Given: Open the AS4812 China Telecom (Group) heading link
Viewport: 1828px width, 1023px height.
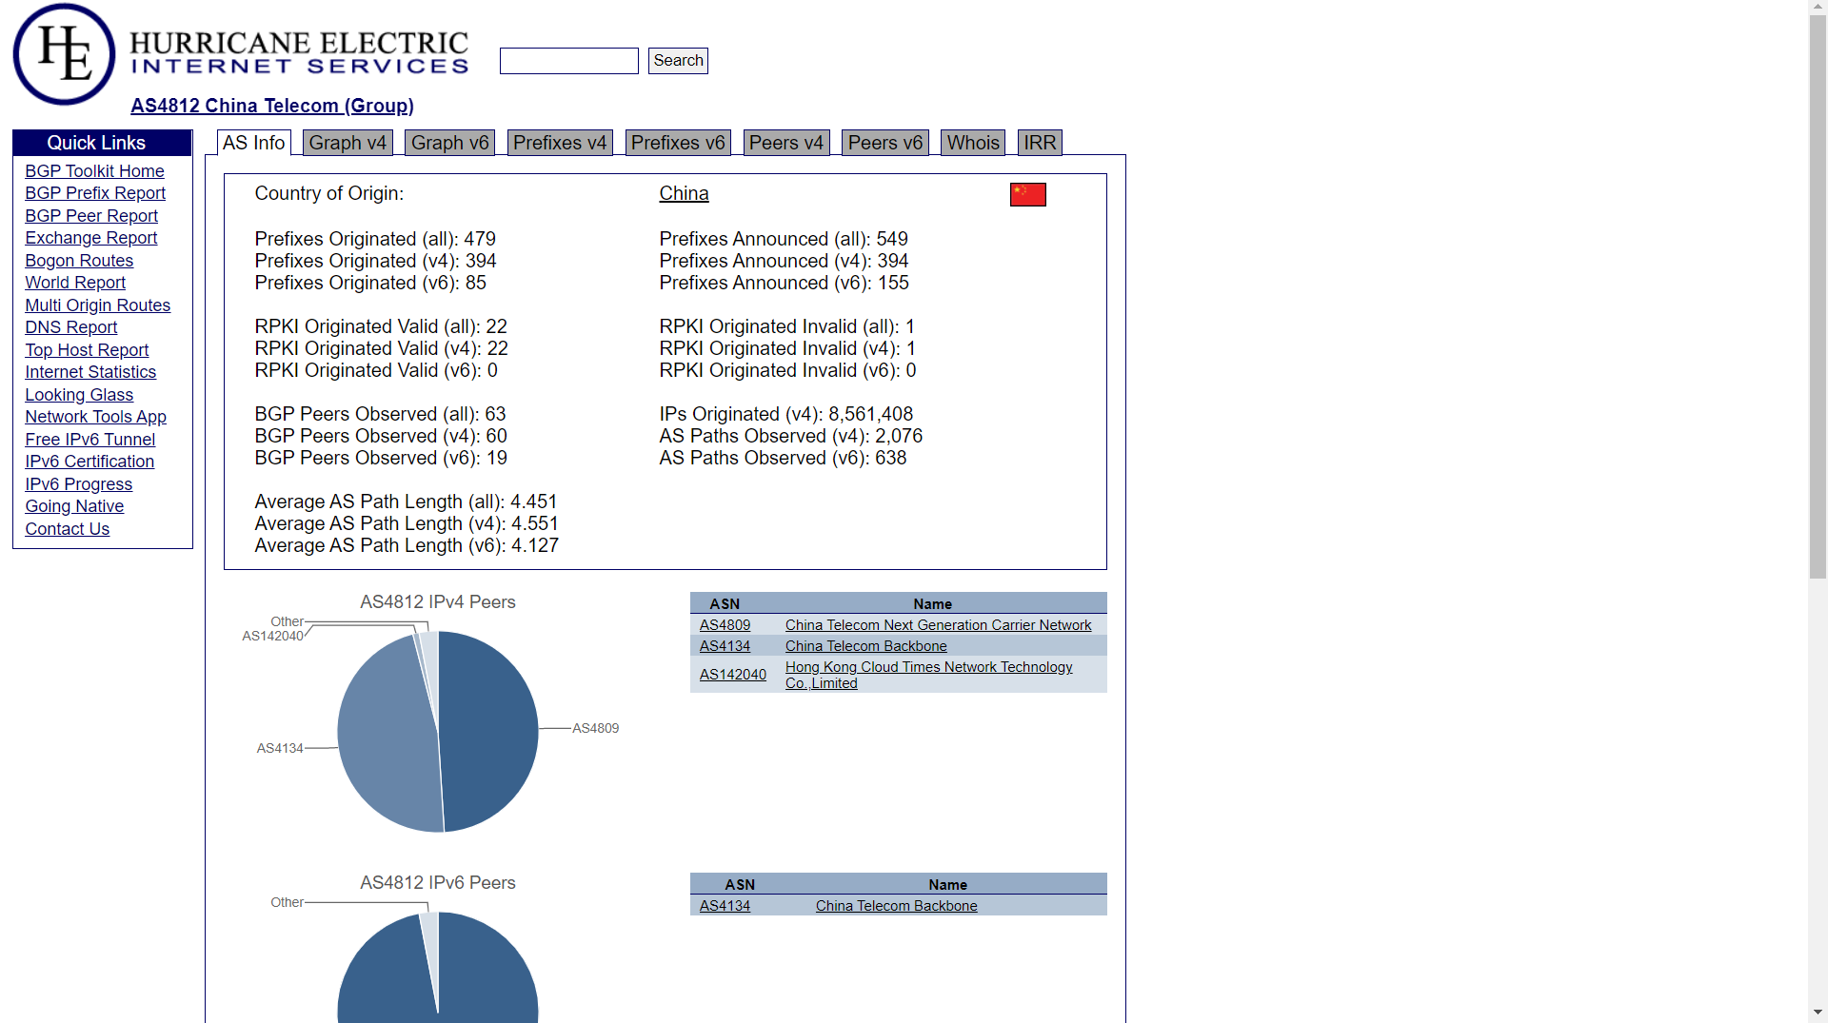Looking at the screenshot, I should [272, 106].
